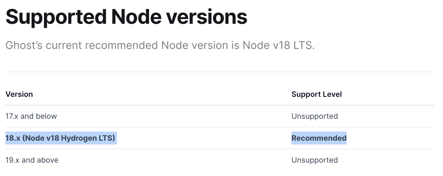Click the word "Level" in the Support Level header
This screenshot has height=176, width=443.
(x=332, y=94)
